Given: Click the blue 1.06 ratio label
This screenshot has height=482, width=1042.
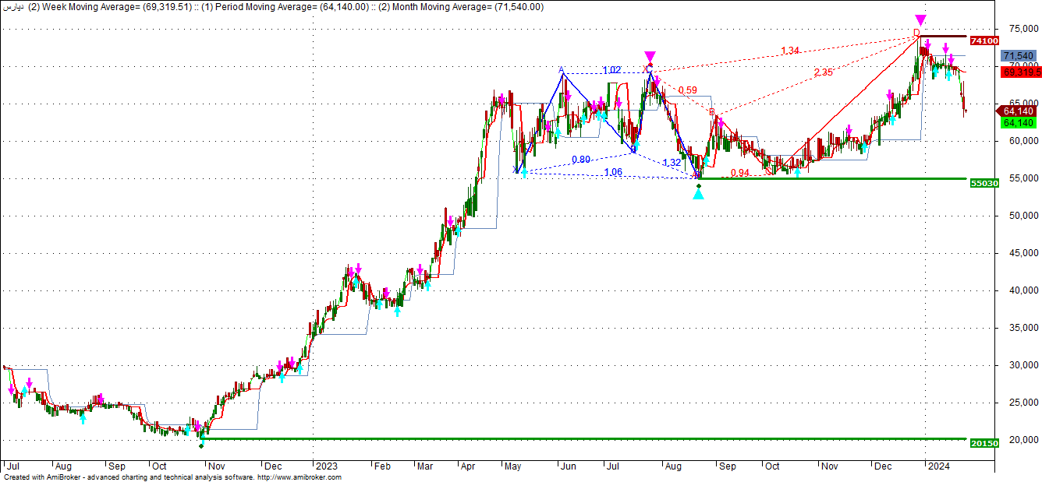Looking at the screenshot, I should (x=613, y=172).
